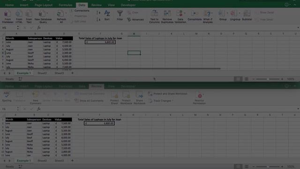Click Ungroup icon
Viewport: 300px width, 169px height.
coord(234,14)
